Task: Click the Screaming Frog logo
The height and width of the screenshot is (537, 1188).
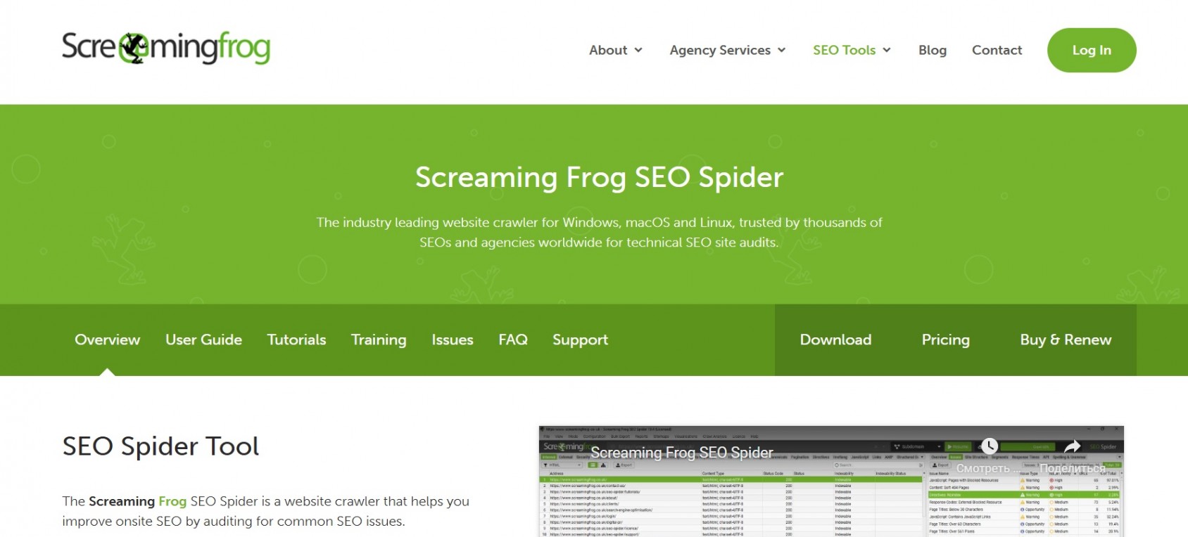Action: (166, 48)
